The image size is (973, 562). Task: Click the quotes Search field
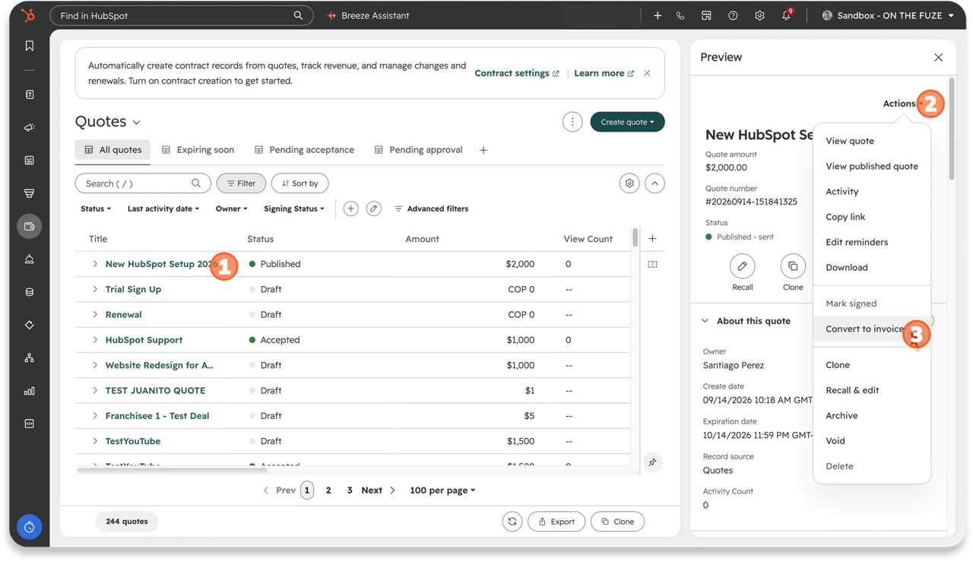pyautogui.click(x=143, y=183)
